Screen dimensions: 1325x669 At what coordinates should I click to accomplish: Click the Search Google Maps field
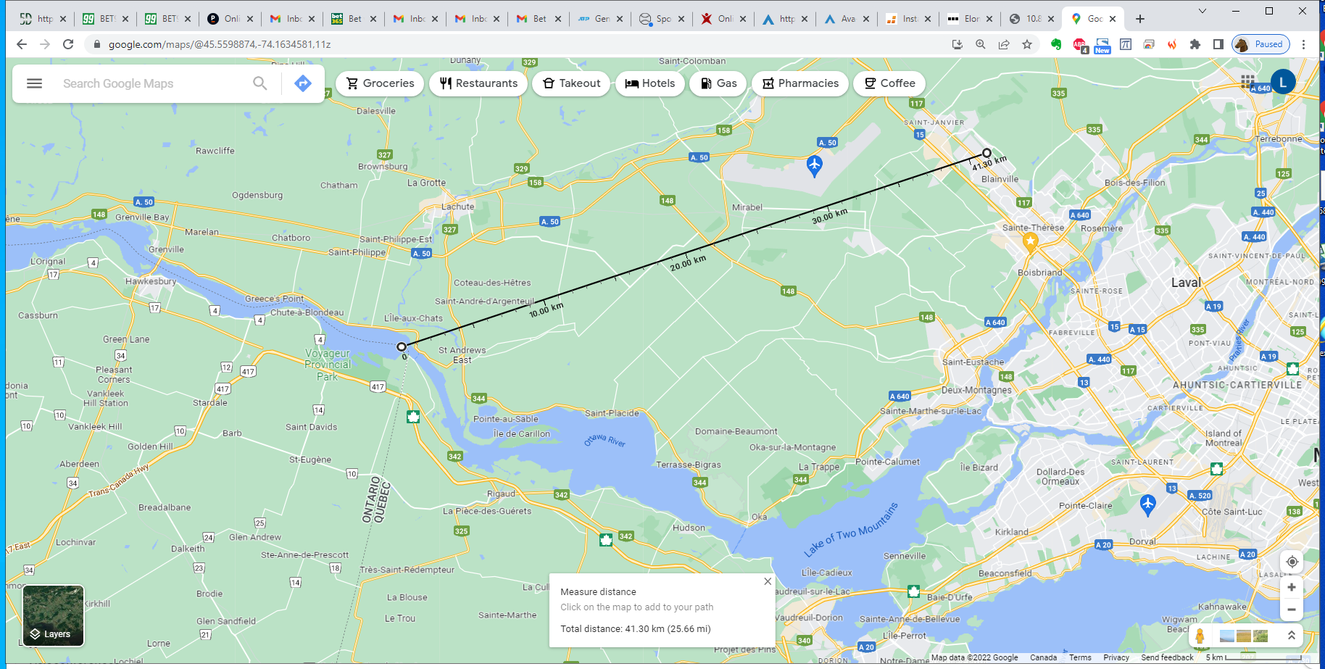tap(152, 83)
